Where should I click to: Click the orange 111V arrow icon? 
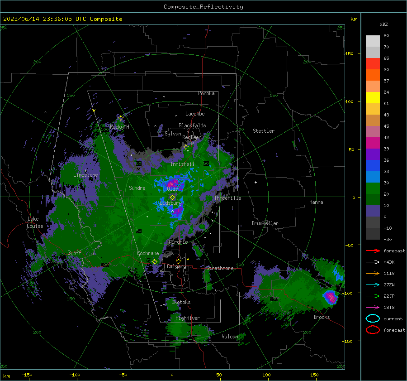373,273
